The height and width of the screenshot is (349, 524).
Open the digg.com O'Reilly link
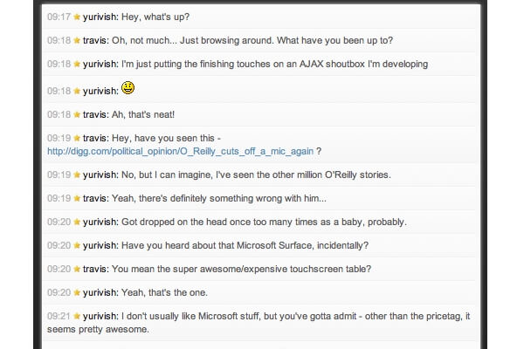pyautogui.click(x=180, y=151)
